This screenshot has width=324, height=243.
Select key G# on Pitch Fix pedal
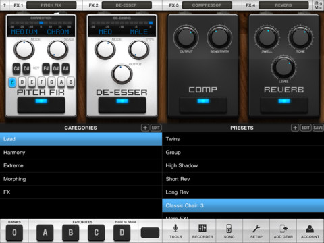[55, 68]
